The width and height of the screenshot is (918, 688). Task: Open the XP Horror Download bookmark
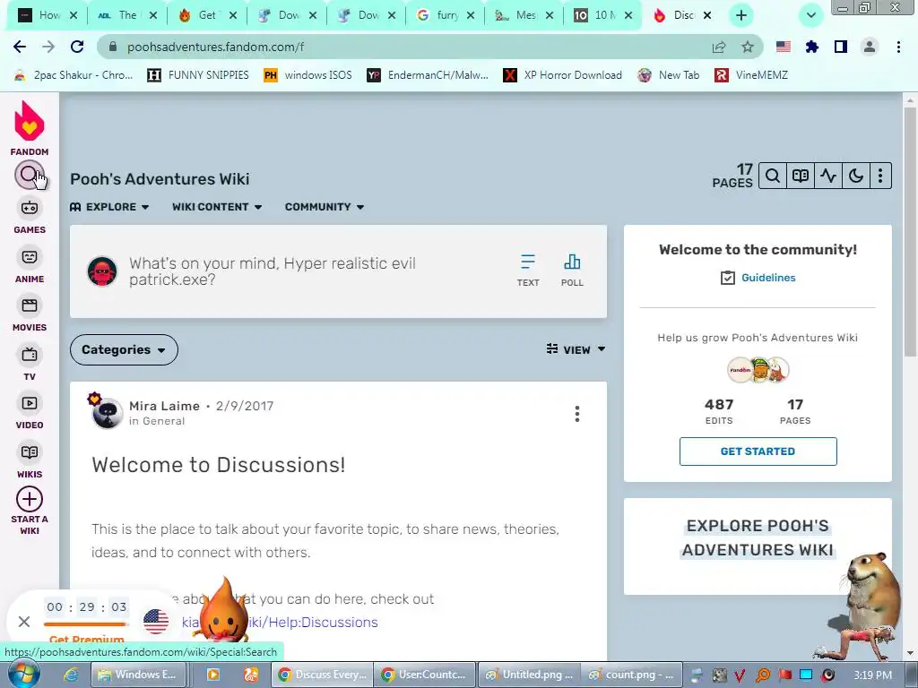pos(563,75)
